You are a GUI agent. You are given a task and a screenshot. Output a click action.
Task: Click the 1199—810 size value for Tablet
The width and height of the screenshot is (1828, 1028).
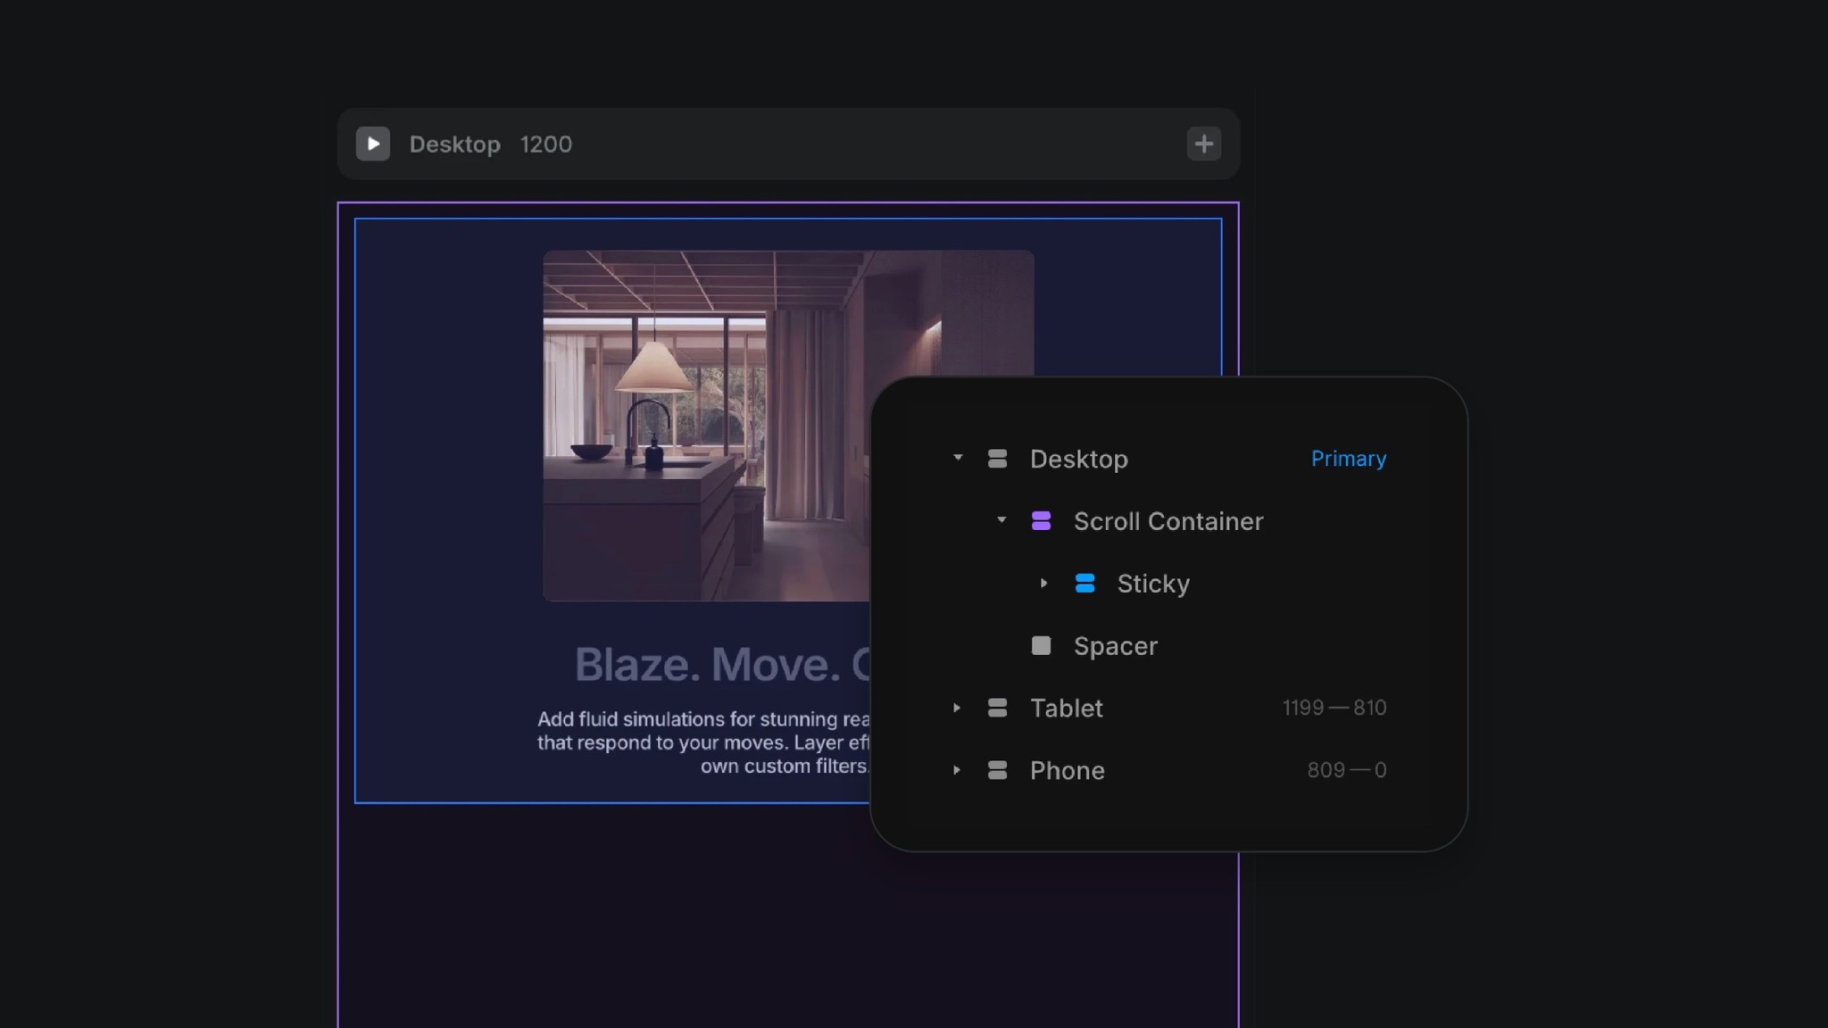(x=1334, y=708)
